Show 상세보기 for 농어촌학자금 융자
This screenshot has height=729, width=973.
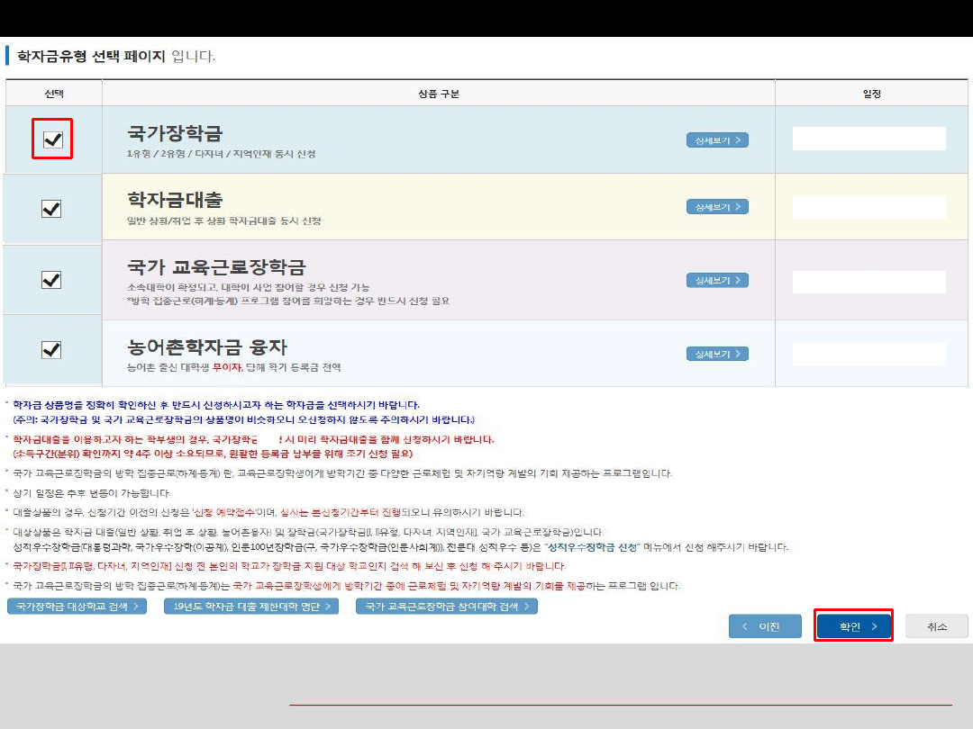click(x=717, y=355)
